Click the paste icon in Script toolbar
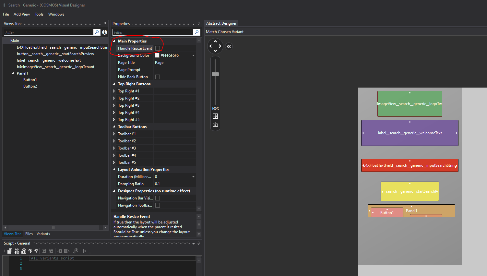This screenshot has height=276, width=487. (x=24, y=251)
